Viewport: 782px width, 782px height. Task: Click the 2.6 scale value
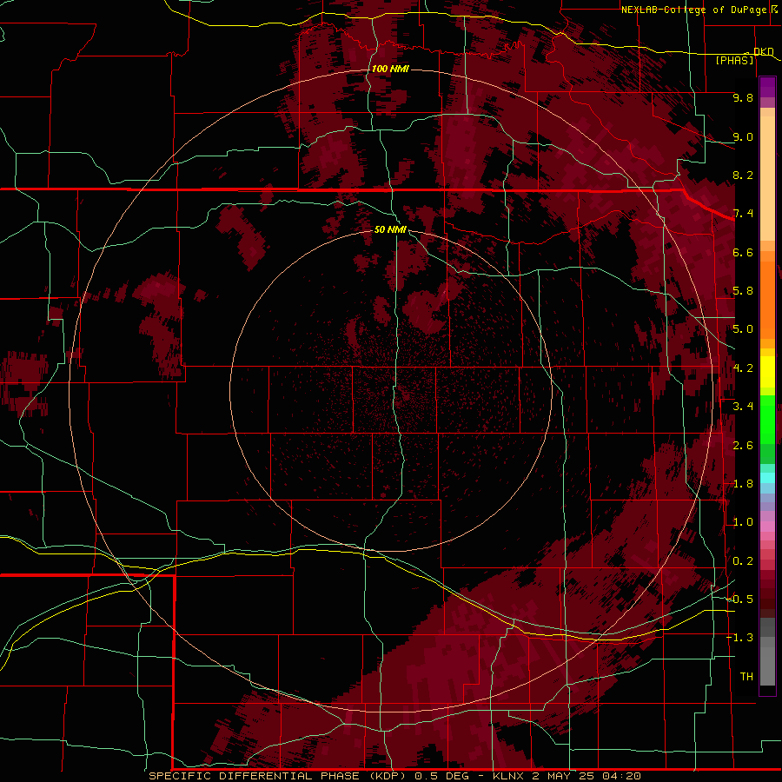click(743, 446)
